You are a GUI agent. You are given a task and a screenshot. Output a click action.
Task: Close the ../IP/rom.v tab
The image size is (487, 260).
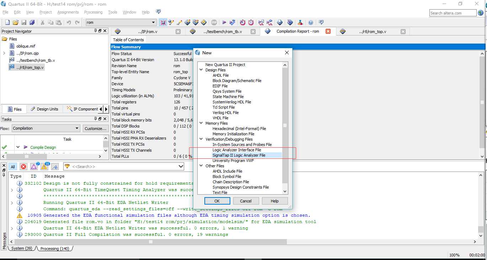(178, 32)
